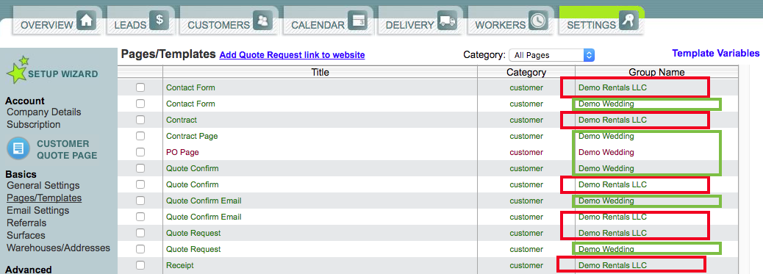Open the Template Variables link
Screen dimensions: 763x274
[x=716, y=53]
